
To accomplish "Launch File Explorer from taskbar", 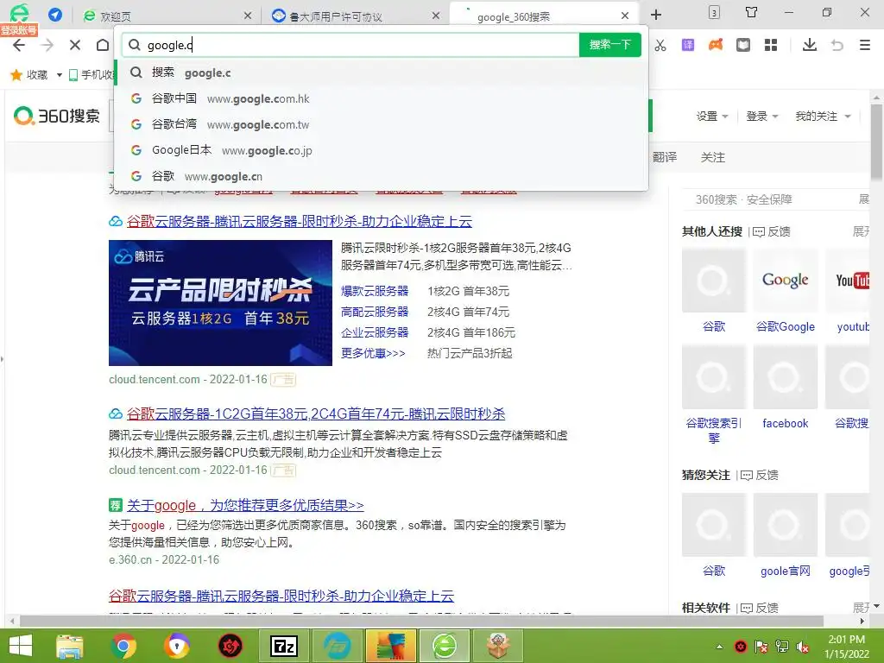I will coord(70,646).
